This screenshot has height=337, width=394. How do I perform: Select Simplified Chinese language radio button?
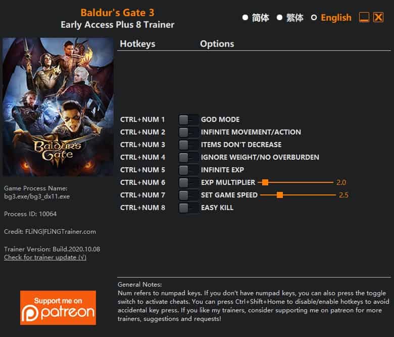point(245,18)
